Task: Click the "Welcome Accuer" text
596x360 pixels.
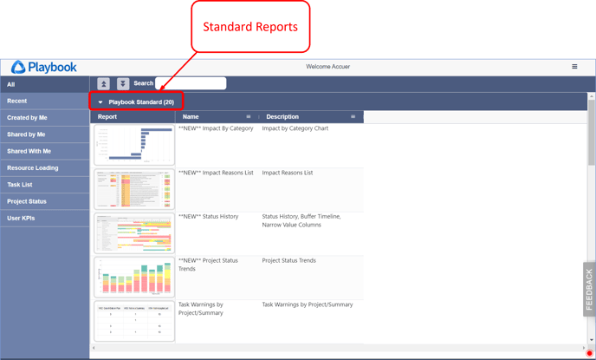Action: click(x=327, y=67)
